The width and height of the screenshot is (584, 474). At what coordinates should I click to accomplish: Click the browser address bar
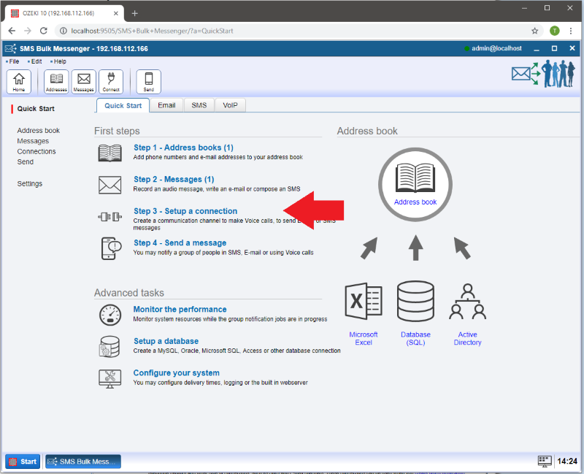click(292, 31)
